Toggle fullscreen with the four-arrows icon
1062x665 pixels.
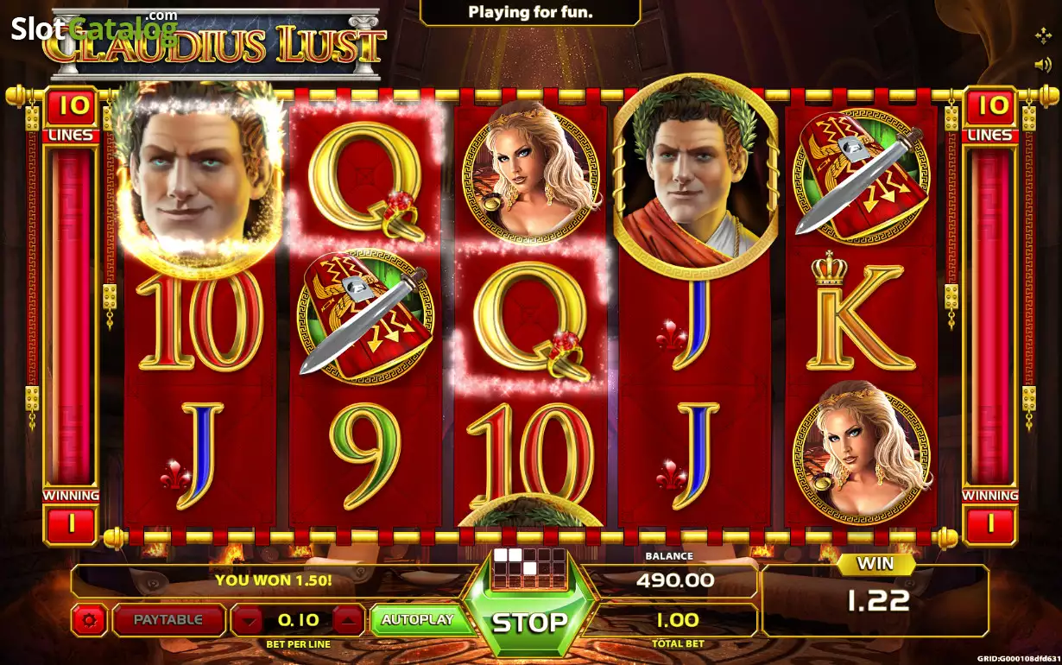[x=1042, y=35]
